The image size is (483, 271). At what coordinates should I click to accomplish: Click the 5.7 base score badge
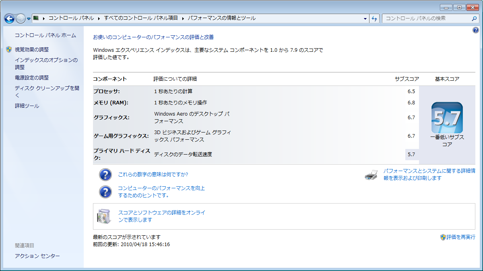click(x=447, y=118)
